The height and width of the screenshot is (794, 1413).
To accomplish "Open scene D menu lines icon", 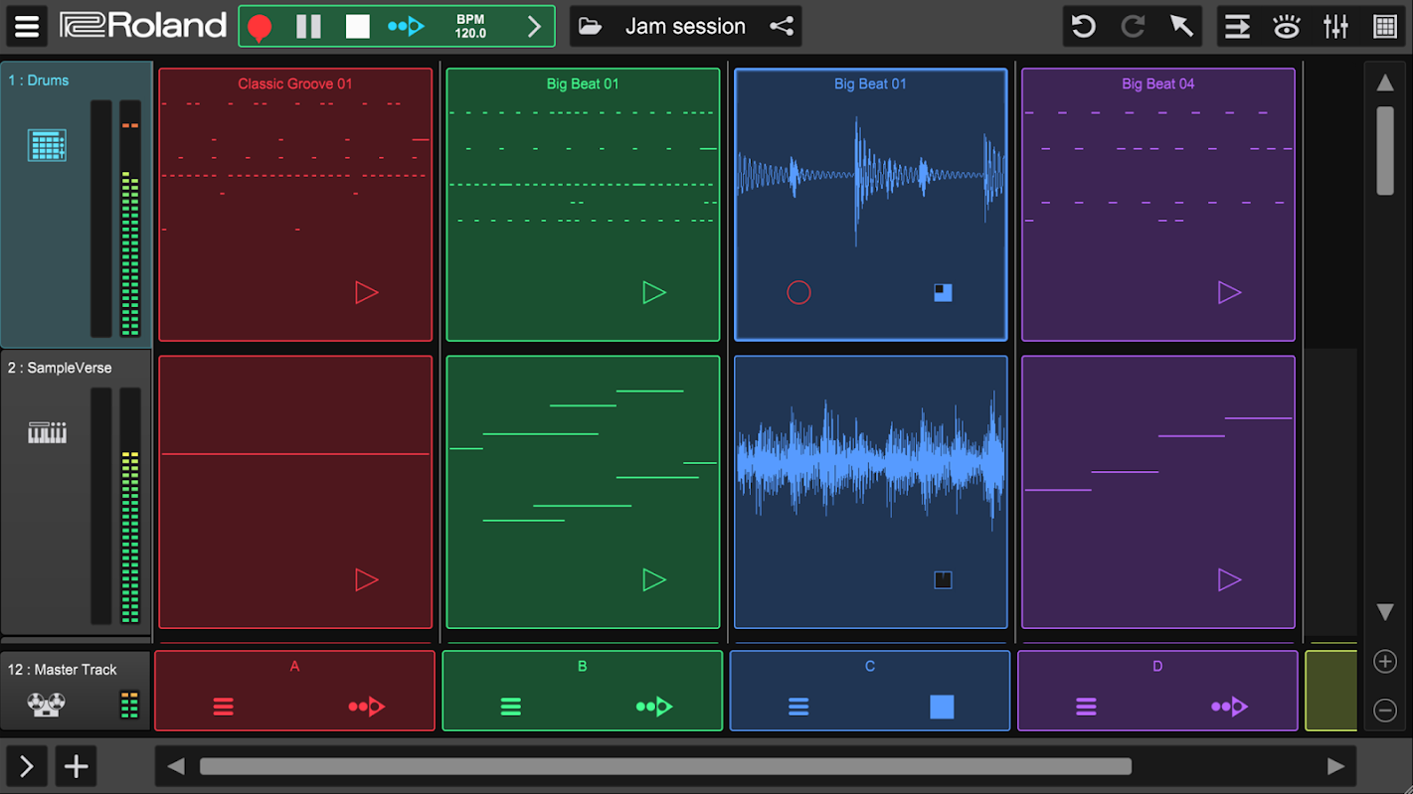I will click(1086, 707).
